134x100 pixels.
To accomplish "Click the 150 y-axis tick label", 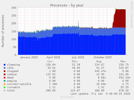I will [14, 31].
